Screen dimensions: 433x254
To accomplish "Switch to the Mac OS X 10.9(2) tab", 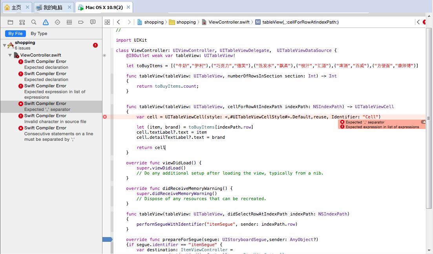I will click(104, 7).
